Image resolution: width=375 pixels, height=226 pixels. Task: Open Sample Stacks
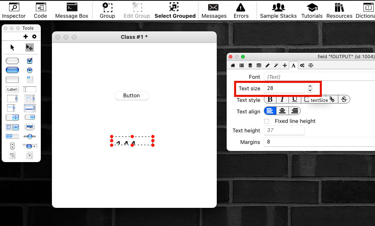(278, 11)
